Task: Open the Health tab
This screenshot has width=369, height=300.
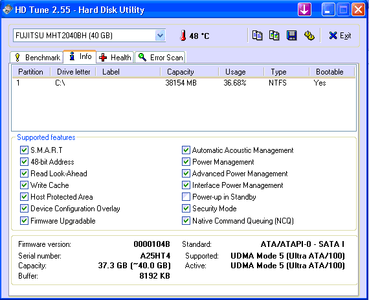Action: (x=115, y=57)
